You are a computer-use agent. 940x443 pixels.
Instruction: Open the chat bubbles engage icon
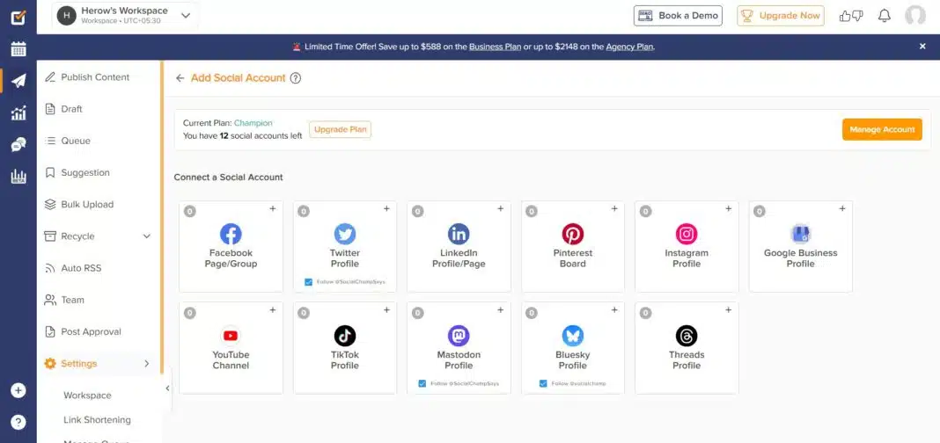click(18, 144)
